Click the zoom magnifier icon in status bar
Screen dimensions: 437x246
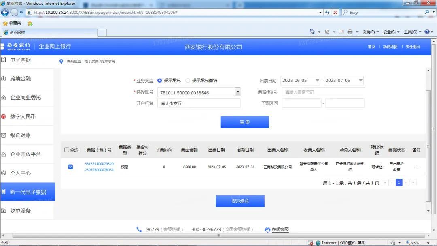pos(408,243)
